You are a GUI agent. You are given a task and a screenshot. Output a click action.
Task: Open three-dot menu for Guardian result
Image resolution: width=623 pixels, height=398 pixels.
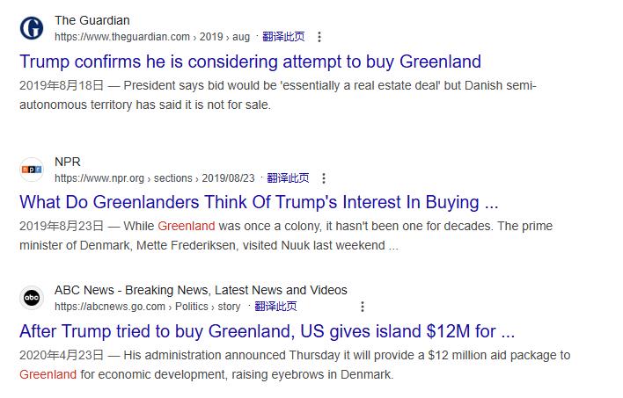[319, 37]
